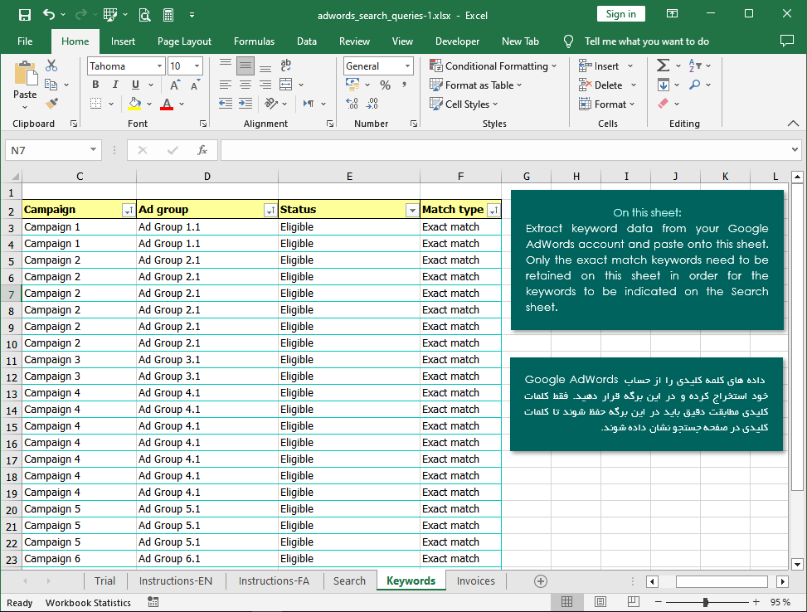Click Sign in button
Viewport: 807px width, 612px height.
(x=620, y=14)
